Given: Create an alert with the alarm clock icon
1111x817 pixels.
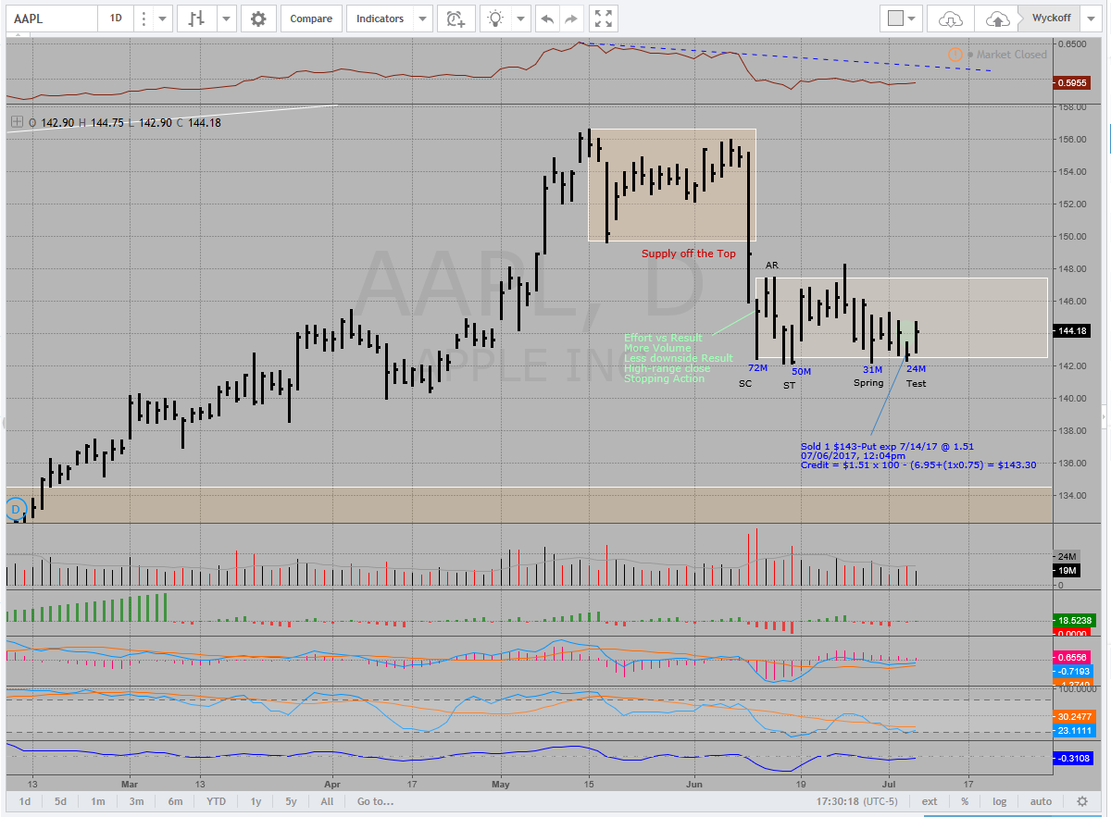Looking at the screenshot, I should [x=455, y=19].
